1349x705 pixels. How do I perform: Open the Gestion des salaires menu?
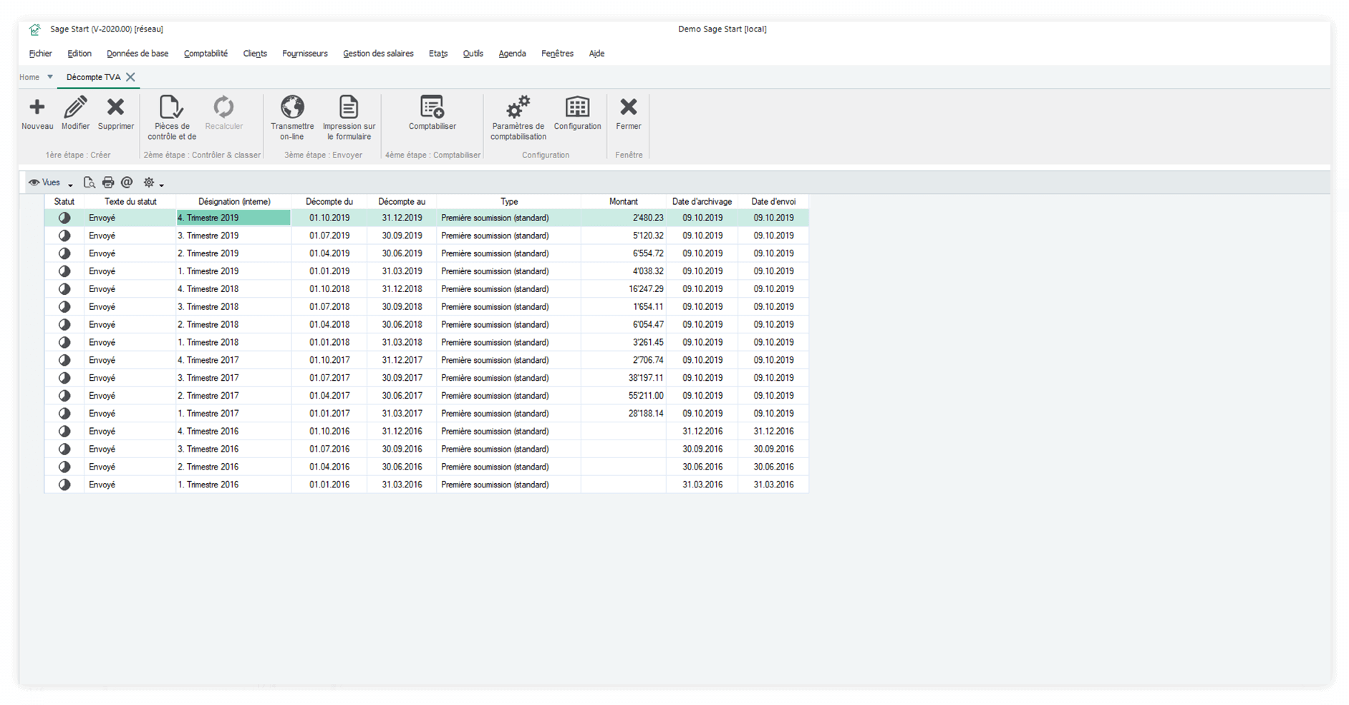[378, 54]
